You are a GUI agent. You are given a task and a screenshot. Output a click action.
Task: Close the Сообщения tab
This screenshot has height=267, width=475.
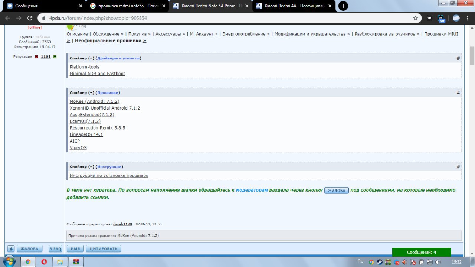coord(81,6)
